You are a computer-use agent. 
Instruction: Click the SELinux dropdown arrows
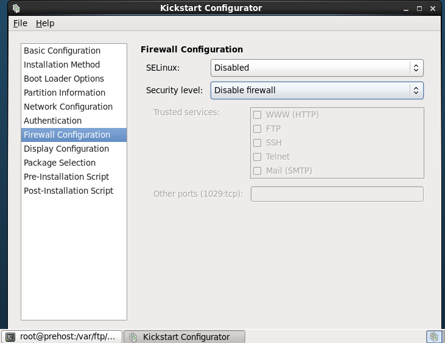point(416,68)
